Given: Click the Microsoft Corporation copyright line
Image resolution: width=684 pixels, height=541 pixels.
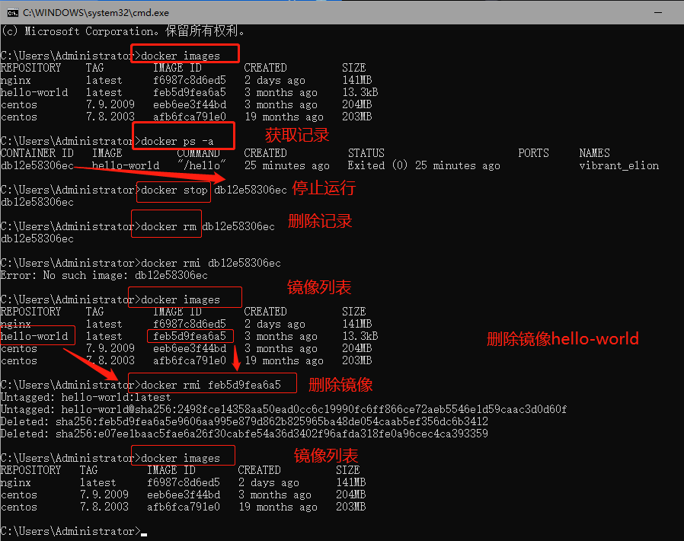Looking at the screenshot, I should (123, 31).
